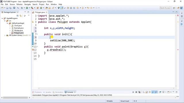Select Polygon.java in Package Explorer
184x103 pixels.
coord(19,33)
